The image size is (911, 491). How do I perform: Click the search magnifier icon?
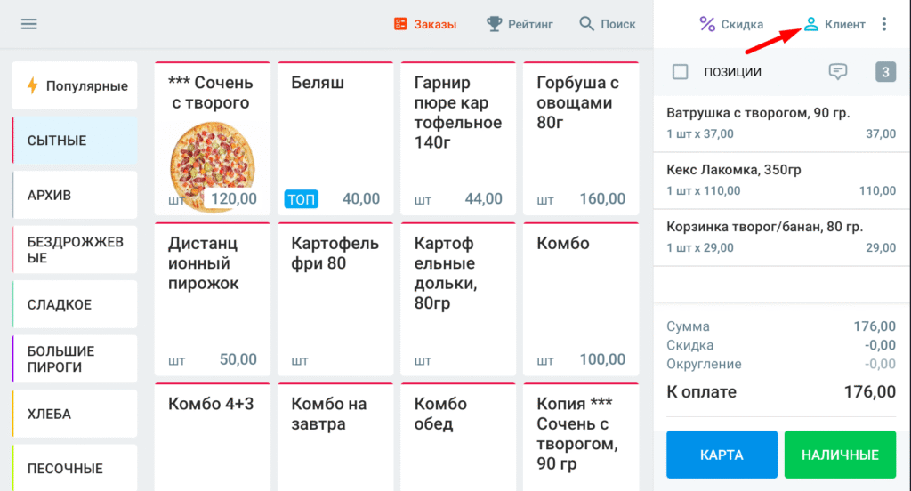[x=587, y=24]
